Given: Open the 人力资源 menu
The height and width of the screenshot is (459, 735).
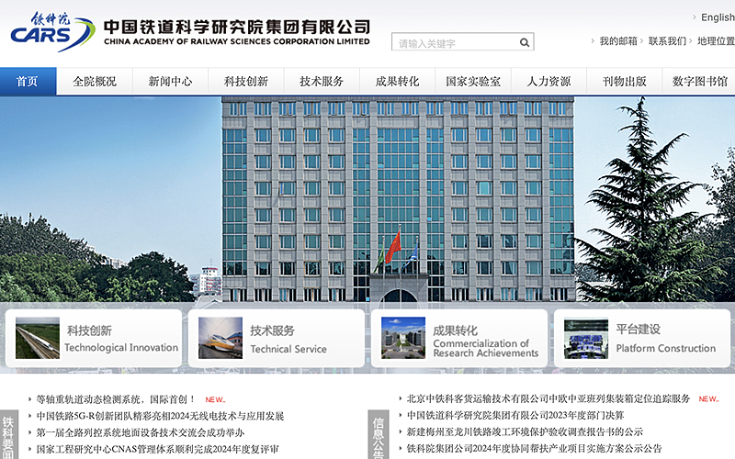Looking at the screenshot, I should 548,82.
